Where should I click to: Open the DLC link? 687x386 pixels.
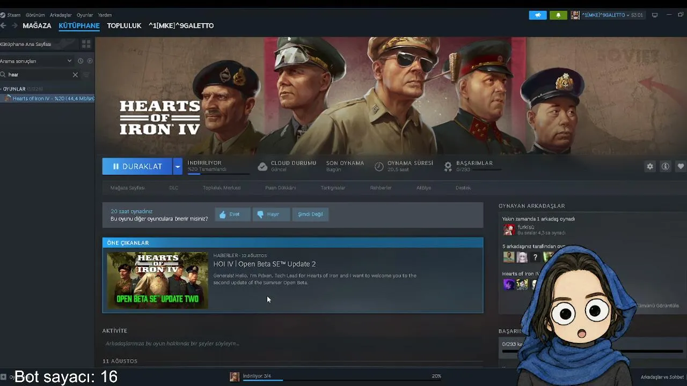[x=173, y=188]
